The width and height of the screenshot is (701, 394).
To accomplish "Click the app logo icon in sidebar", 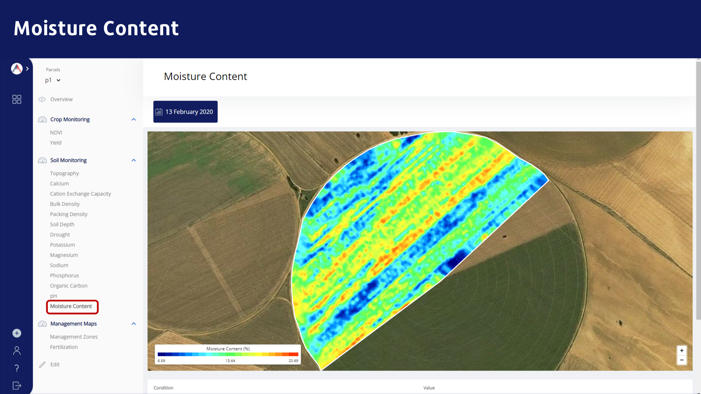I will 17,69.
